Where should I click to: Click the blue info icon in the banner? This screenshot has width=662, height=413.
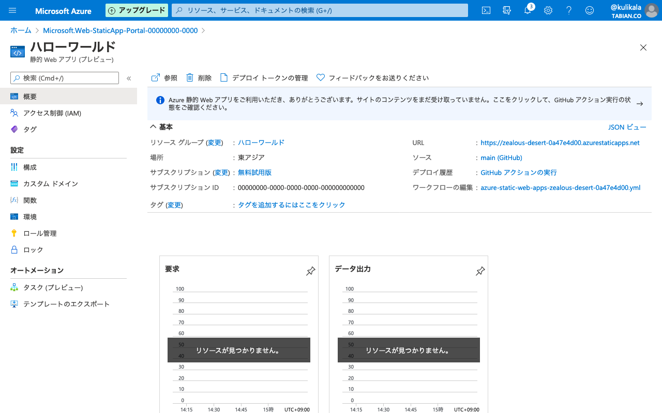tap(160, 100)
